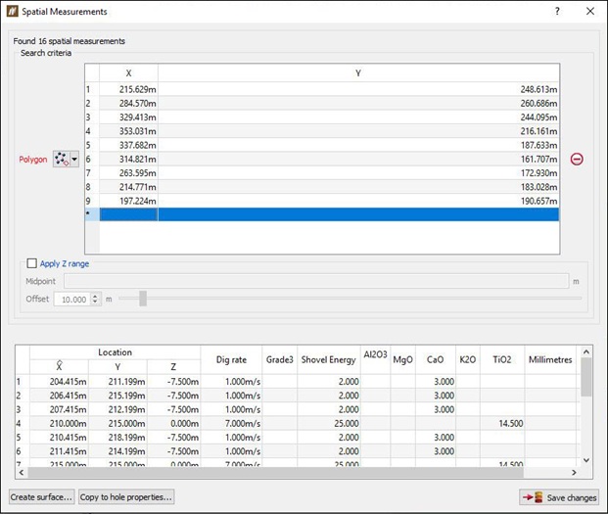The width and height of the screenshot is (608, 514).
Task: Click results cell 207.415m
Action: point(59,409)
